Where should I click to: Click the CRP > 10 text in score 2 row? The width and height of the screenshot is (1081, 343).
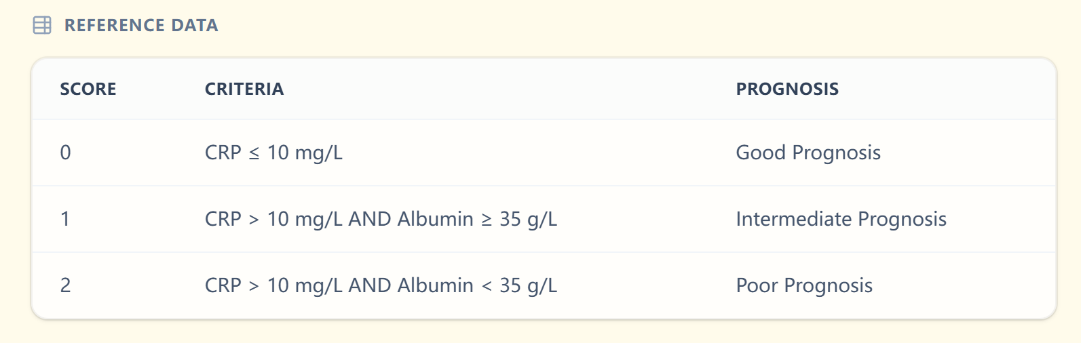[x=247, y=285]
